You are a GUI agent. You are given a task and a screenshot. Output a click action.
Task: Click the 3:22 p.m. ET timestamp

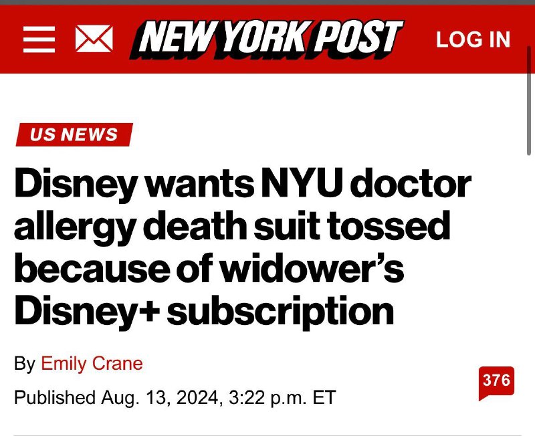(x=282, y=397)
